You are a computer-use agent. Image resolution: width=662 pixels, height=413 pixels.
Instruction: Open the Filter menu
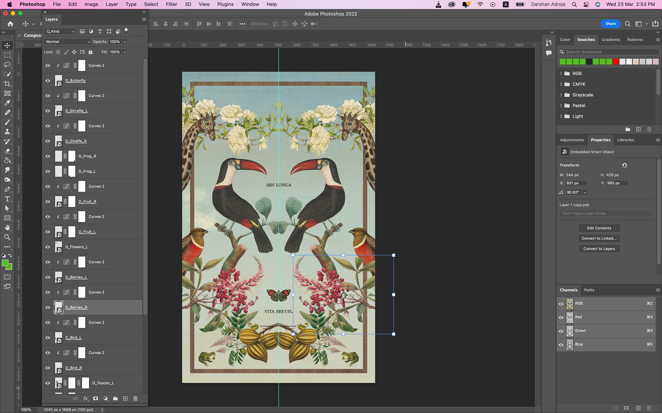171,4
